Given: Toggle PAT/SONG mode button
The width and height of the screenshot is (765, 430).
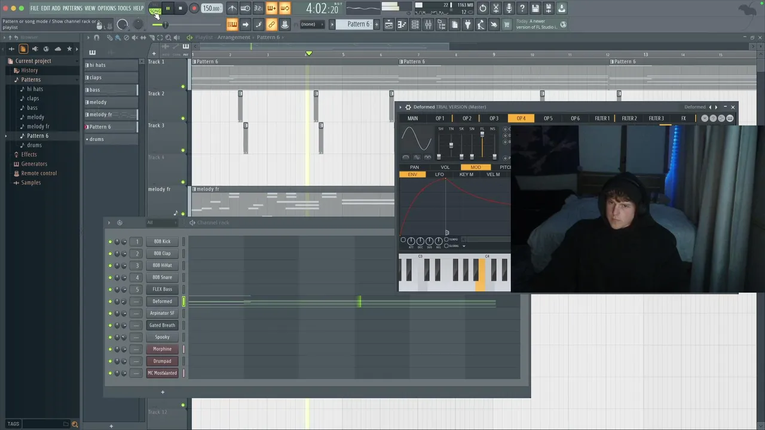Looking at the screenshot, I should [155, 10].
